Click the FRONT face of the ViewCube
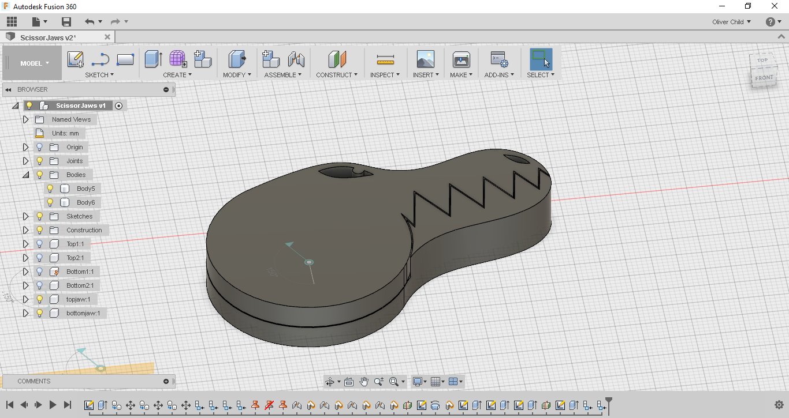This screenshot has height=418, width=789. (764, 77)
